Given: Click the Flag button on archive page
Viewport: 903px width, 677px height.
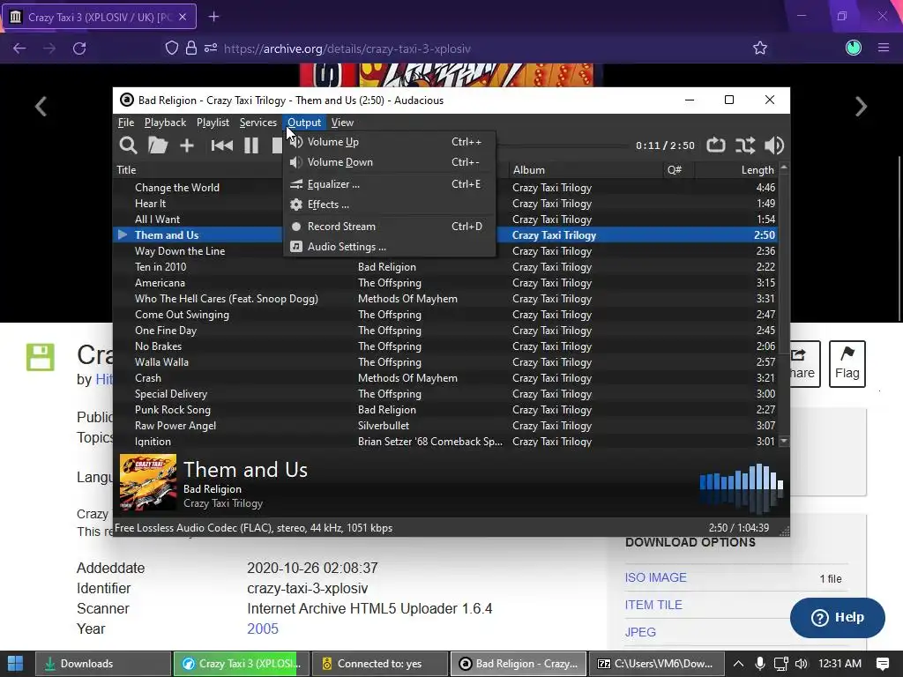Looking at the screenshot, I should pos(847,364).
